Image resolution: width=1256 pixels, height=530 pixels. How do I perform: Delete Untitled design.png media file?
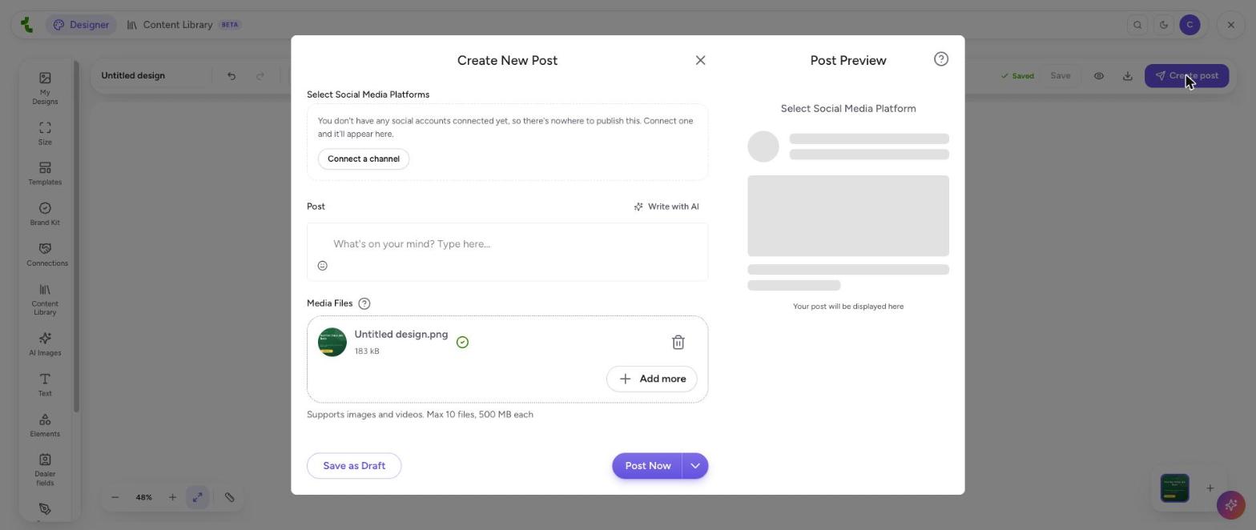coord(678,342)
